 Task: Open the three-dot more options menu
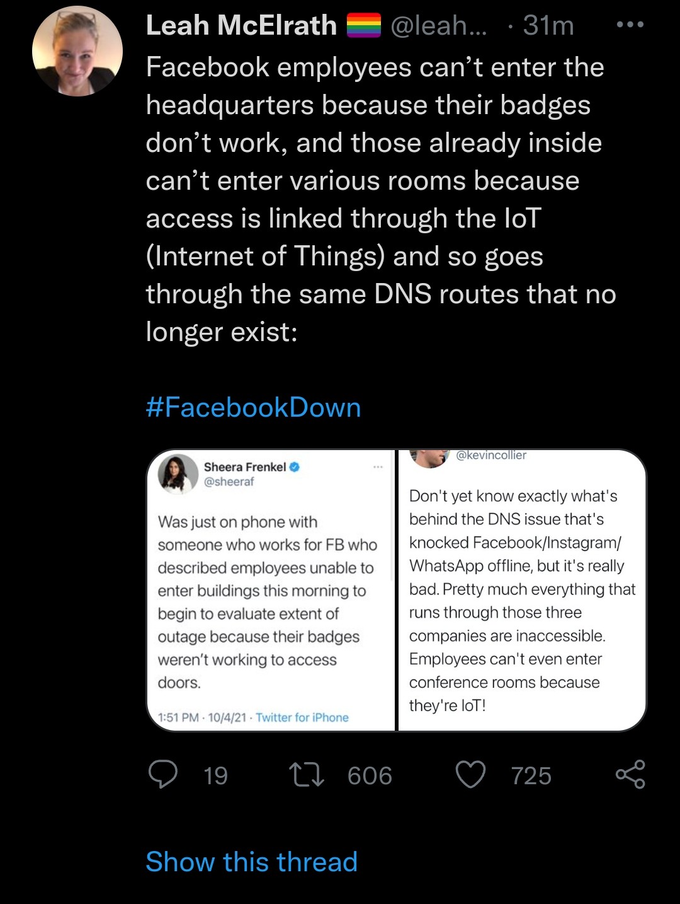[630, 25]
